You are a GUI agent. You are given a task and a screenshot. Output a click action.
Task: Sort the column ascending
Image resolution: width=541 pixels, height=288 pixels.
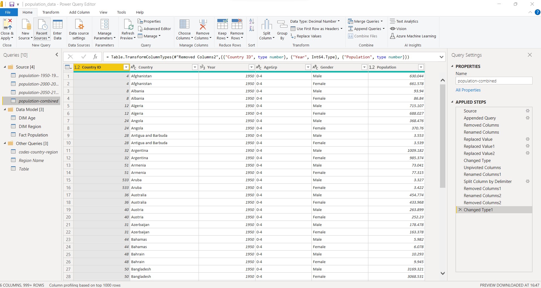click(252, 21)
